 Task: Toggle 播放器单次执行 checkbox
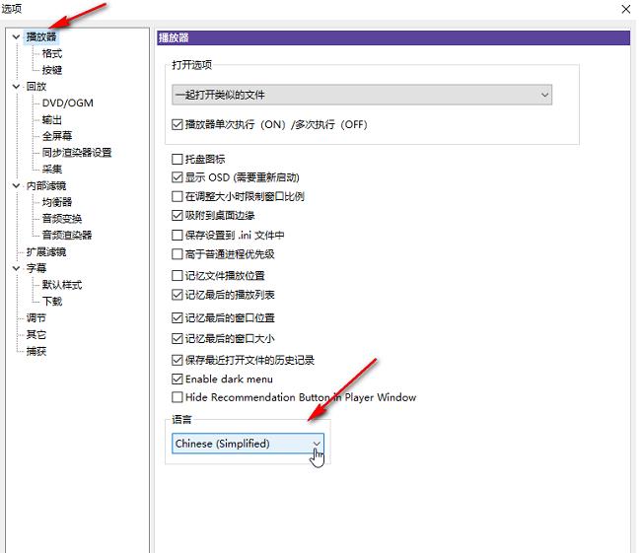pyautogui.click(x=178, y=125)
